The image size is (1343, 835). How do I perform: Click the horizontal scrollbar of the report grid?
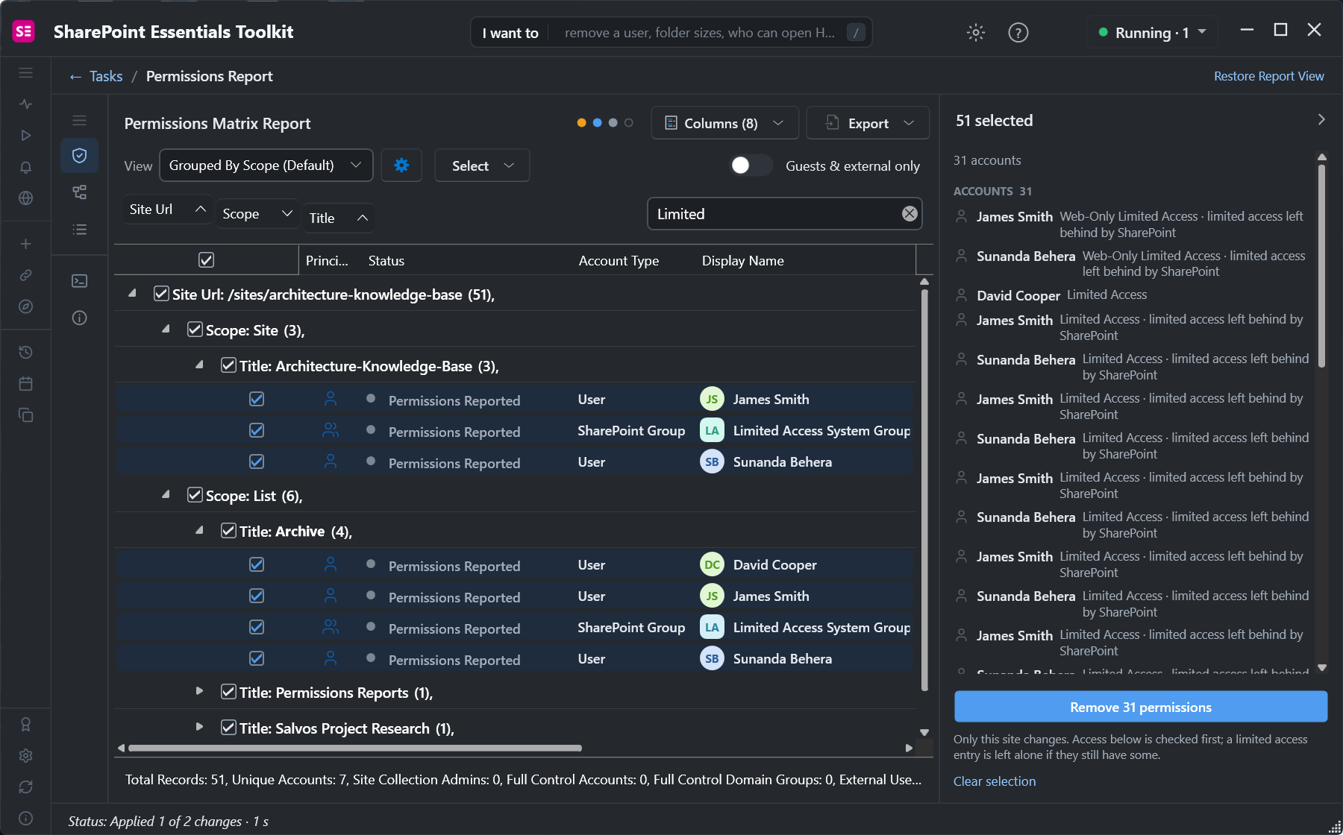pos(355,748)
